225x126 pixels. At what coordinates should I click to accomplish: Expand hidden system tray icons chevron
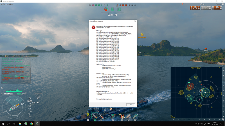click(196, 124)
